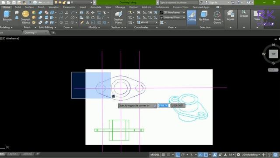Open the Help question mark icon
Viewport: 280px width, 158px height.
click(x=248, y=2)
